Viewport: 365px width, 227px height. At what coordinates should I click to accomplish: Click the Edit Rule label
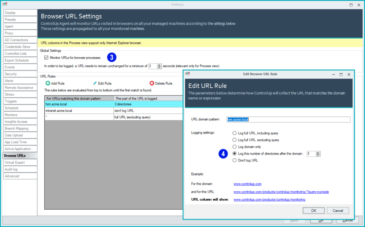(x=105, y=83)
